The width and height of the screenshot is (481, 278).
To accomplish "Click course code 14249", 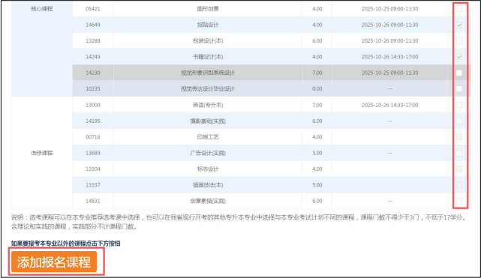I will (x=92, y=57).
